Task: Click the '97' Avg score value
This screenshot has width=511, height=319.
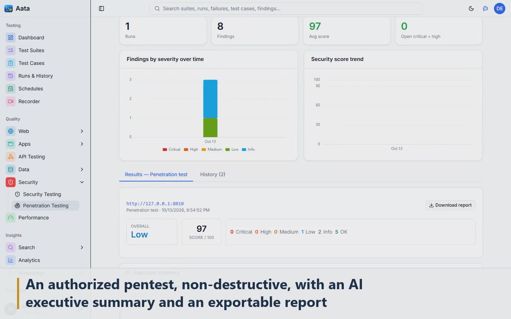Action: coord(315,26)
